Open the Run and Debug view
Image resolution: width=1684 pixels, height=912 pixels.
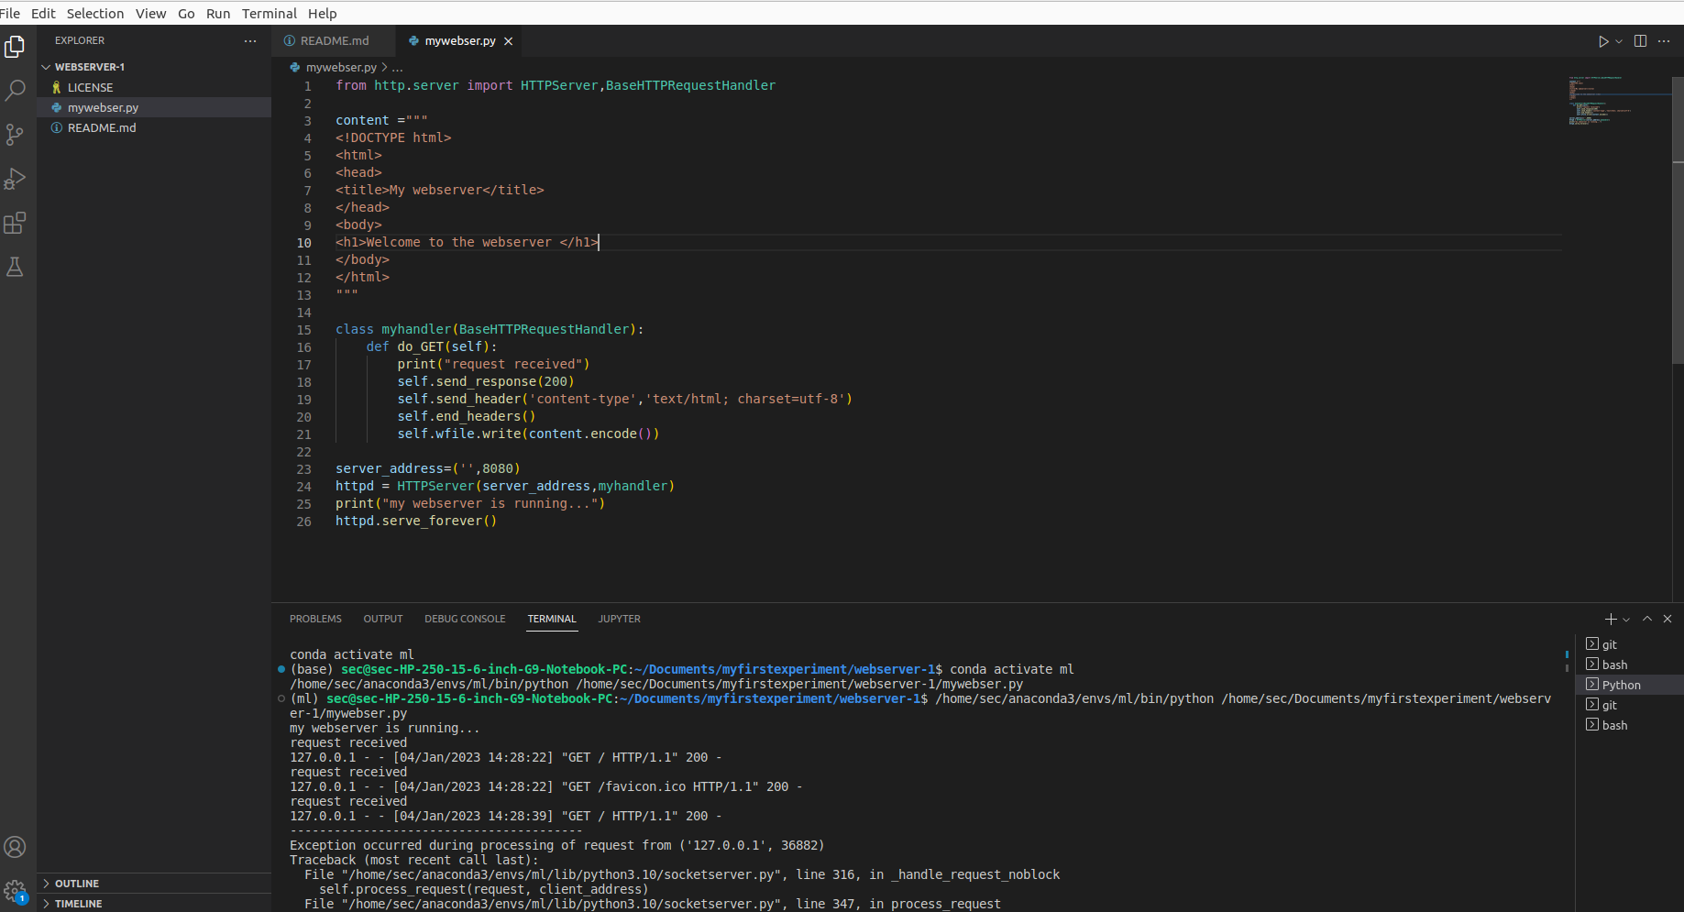coord(15,179)
